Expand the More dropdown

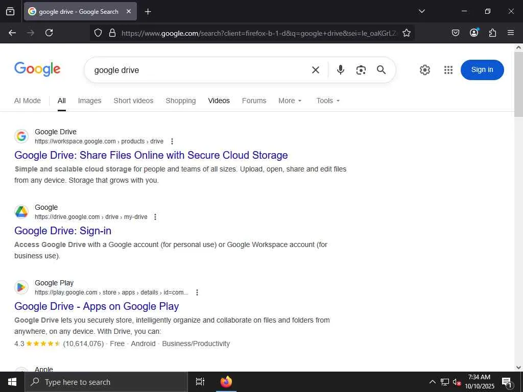(x=290, y=101)
